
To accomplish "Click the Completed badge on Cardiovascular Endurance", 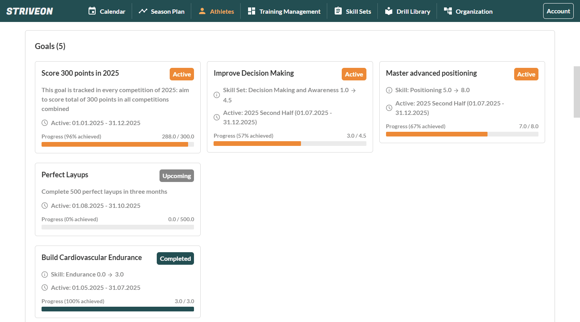I will coord(175,258).
